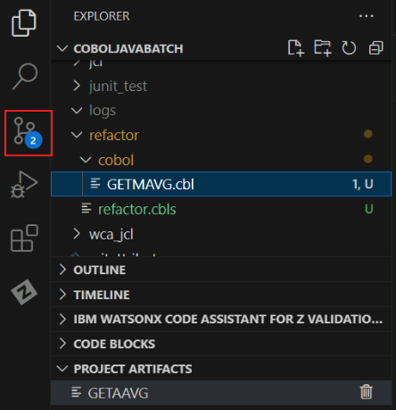Click the New Folder icon

point(323,48)
